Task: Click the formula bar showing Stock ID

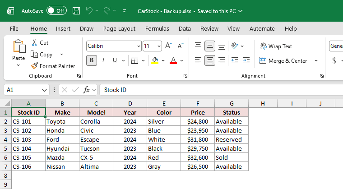Action: coord(221,90)
